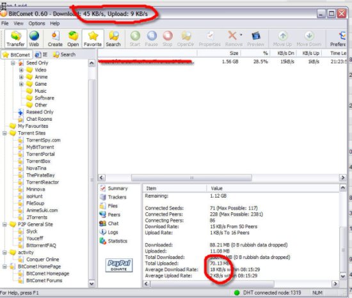Switch to the Search sidebar tab
This screenshot has height=298, width=352.
click(x=64, y=54)
